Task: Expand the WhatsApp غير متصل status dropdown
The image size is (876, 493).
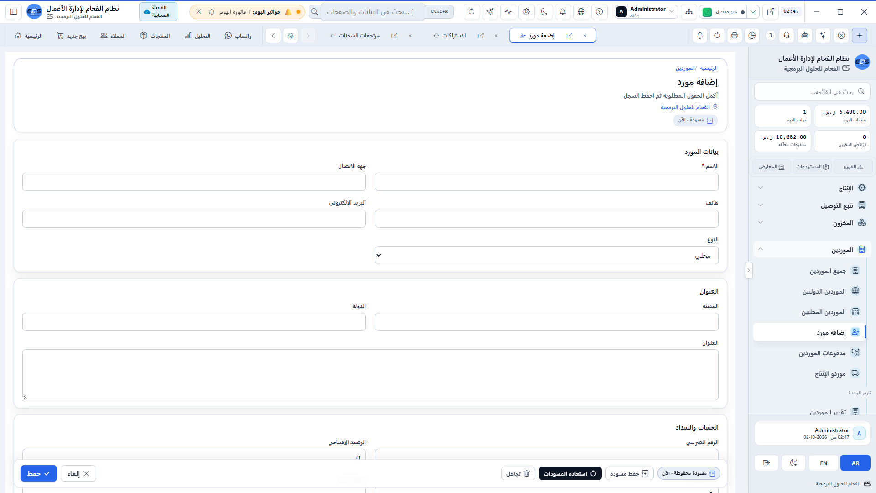Action: point(753,12)
